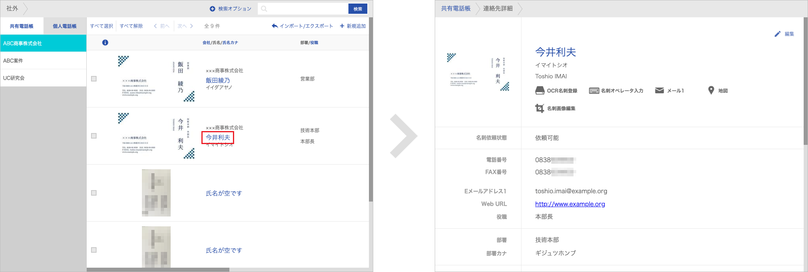808x272 pixels.
Task: Click the blurred card image in the third row
Action: 156,193
